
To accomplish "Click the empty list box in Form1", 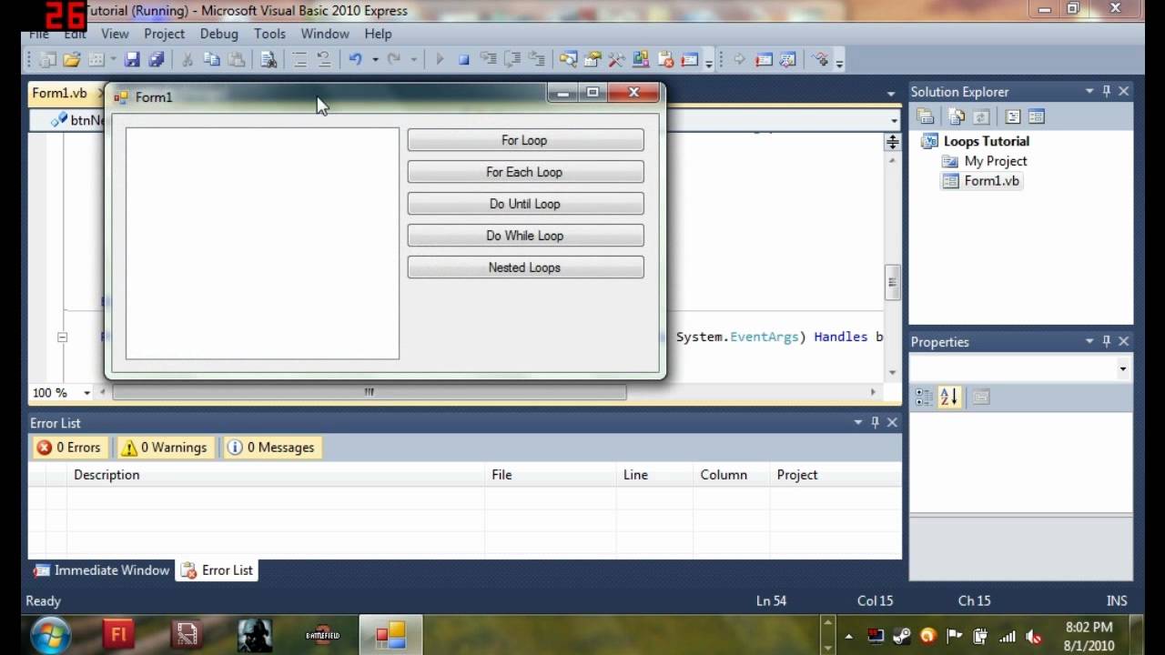I will coord(262,243).
